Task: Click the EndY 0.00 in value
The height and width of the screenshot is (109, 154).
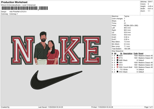Action: 127,39
